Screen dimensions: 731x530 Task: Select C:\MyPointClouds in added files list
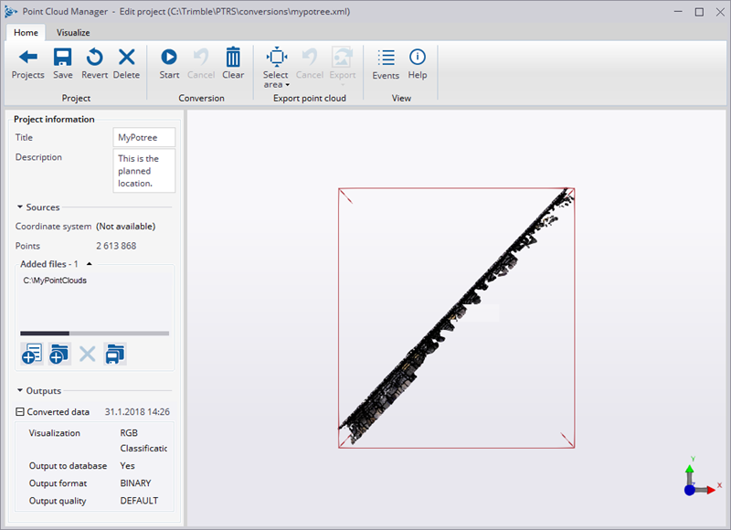coord(56,281)
